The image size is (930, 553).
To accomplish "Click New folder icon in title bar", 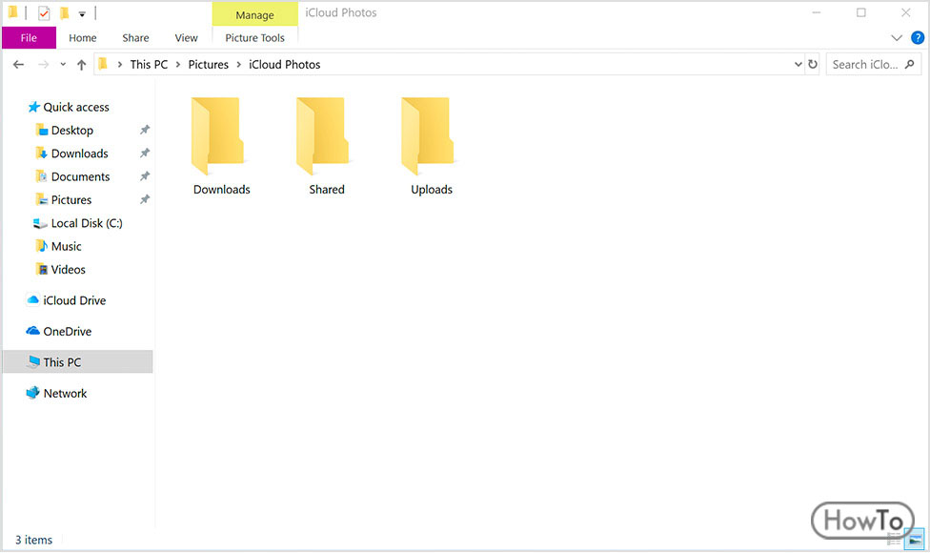I will pyautogui.click(x=65, y=13).
